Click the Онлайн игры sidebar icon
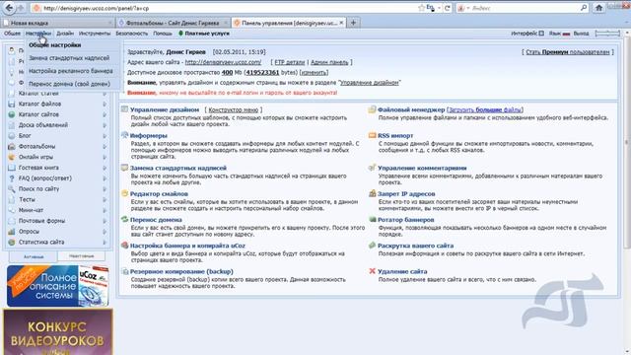 pyautogui.click(x=12, y=157)
